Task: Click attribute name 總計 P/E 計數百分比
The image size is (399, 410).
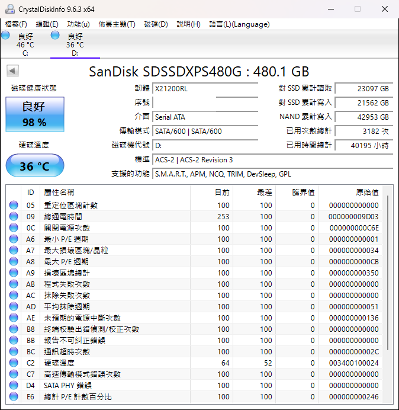Action: 78,396
